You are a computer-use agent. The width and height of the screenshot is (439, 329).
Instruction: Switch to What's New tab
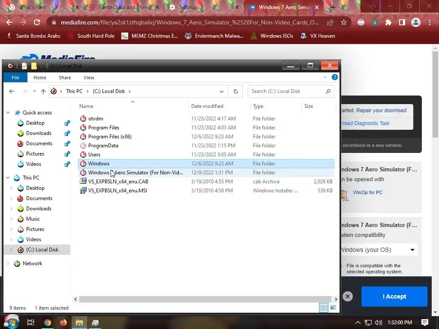tap(33, 7)
